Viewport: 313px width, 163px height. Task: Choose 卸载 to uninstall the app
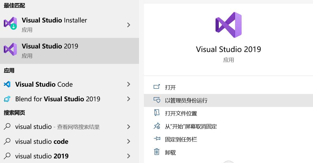228,152
